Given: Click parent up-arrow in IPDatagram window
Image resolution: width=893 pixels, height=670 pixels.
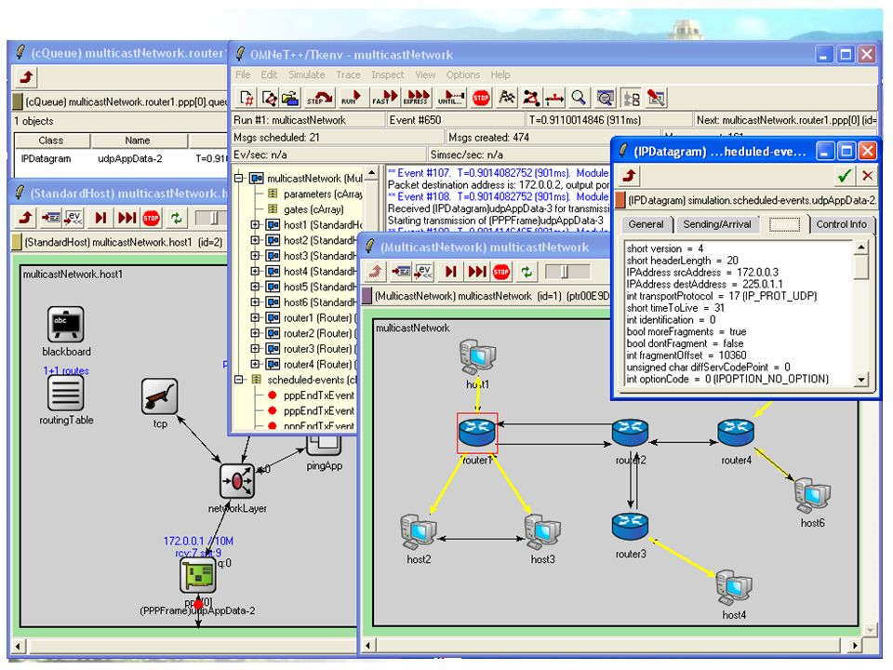Looking at the screenshot, I should click(630, 176).
